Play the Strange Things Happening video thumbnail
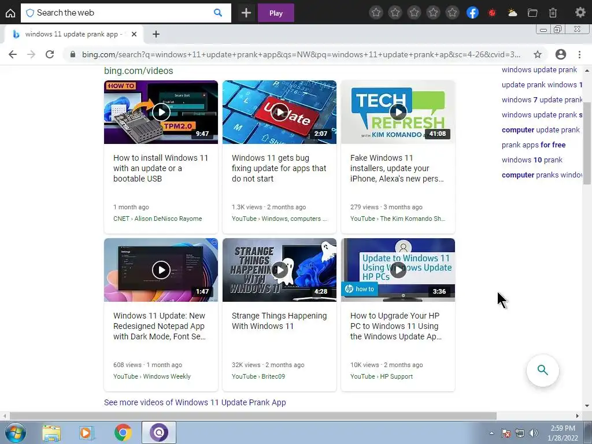The width and height of the screenshot is (592, 444). pos(279,270)
